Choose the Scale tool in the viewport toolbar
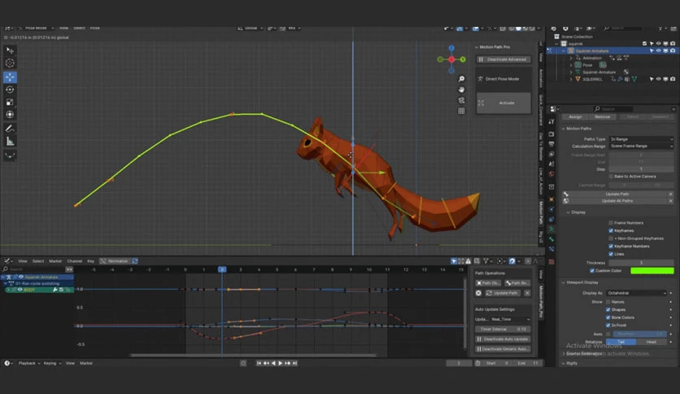Screen dimensions: 680x394 pyautogui.click(x=10, y=102)
